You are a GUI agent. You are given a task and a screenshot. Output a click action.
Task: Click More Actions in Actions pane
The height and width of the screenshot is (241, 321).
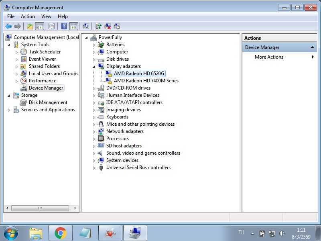(x=269, y=57)
